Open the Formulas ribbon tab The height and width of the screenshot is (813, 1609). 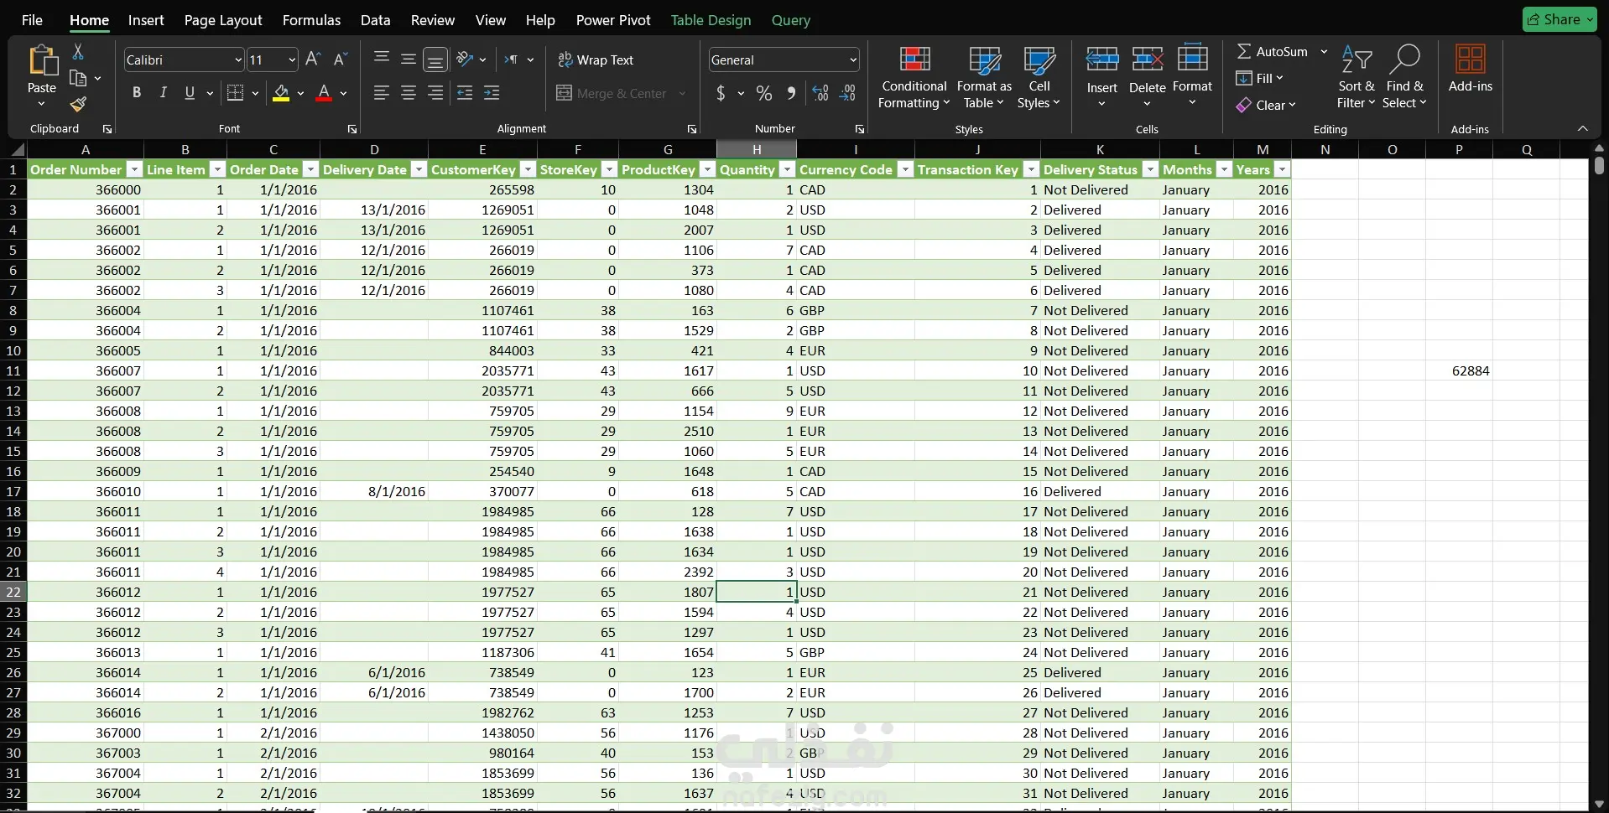click(311, 20)
